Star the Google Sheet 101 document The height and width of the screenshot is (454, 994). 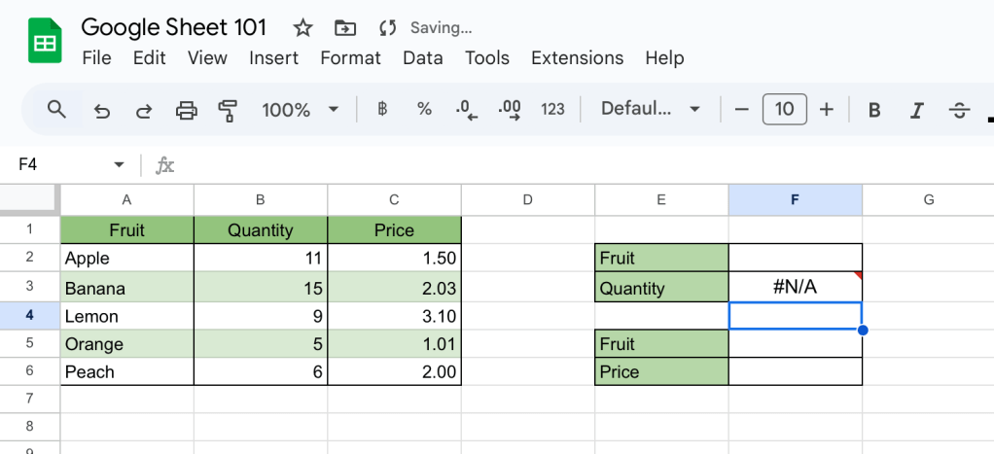click(x=303, y=27)
